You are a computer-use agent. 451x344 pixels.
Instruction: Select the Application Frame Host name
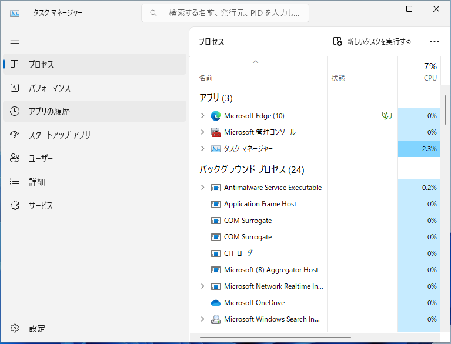pyautogui.click(x=260, y=204)
